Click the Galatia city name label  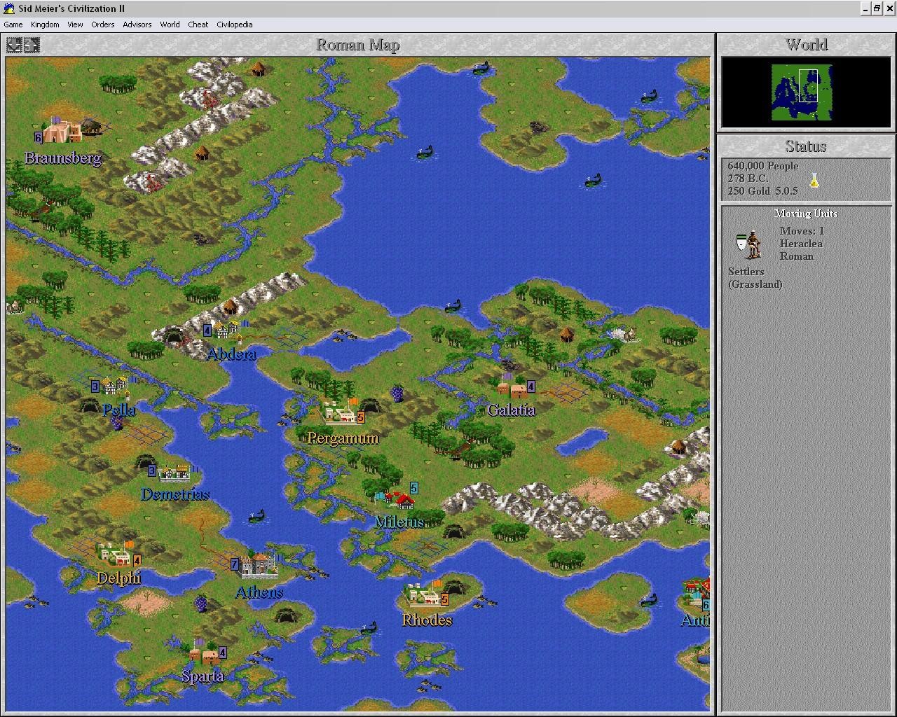point(512,410)
